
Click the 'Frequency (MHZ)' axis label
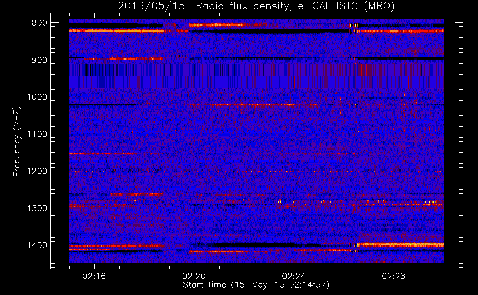pyautogui.click(x=17, y=142)
